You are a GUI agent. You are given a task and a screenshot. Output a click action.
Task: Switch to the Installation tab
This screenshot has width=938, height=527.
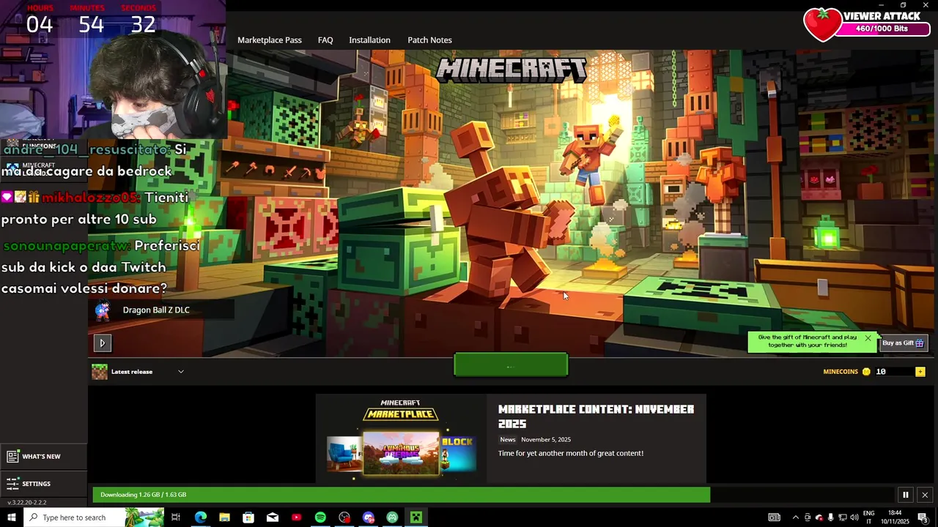tap(369, 40)
